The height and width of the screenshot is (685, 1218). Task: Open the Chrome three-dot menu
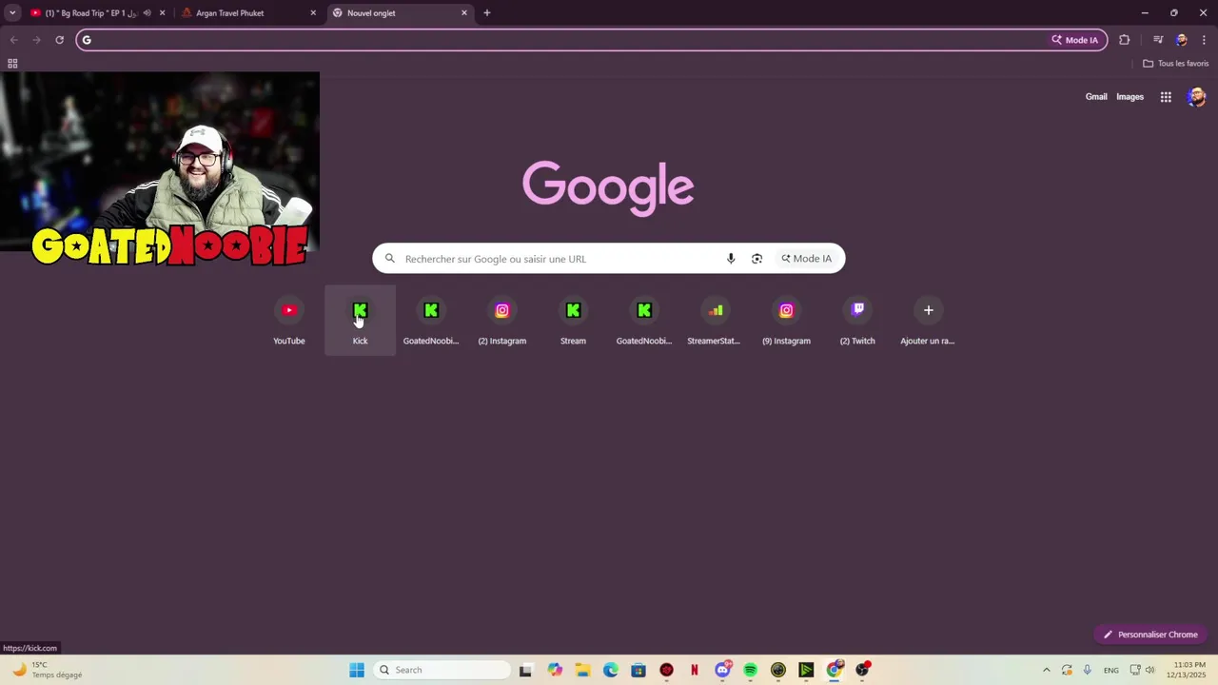click(1204, 40)
